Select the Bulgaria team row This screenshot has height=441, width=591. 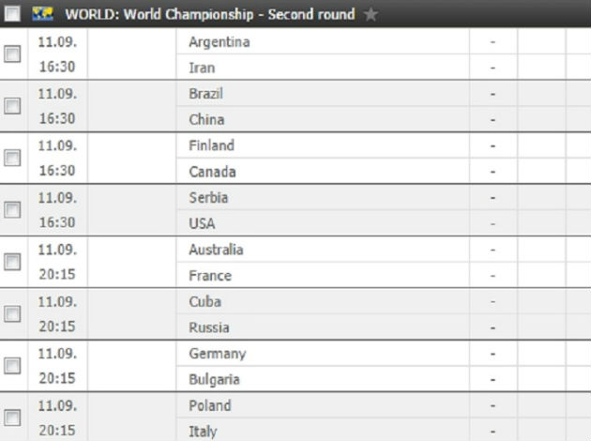(214, 379)
